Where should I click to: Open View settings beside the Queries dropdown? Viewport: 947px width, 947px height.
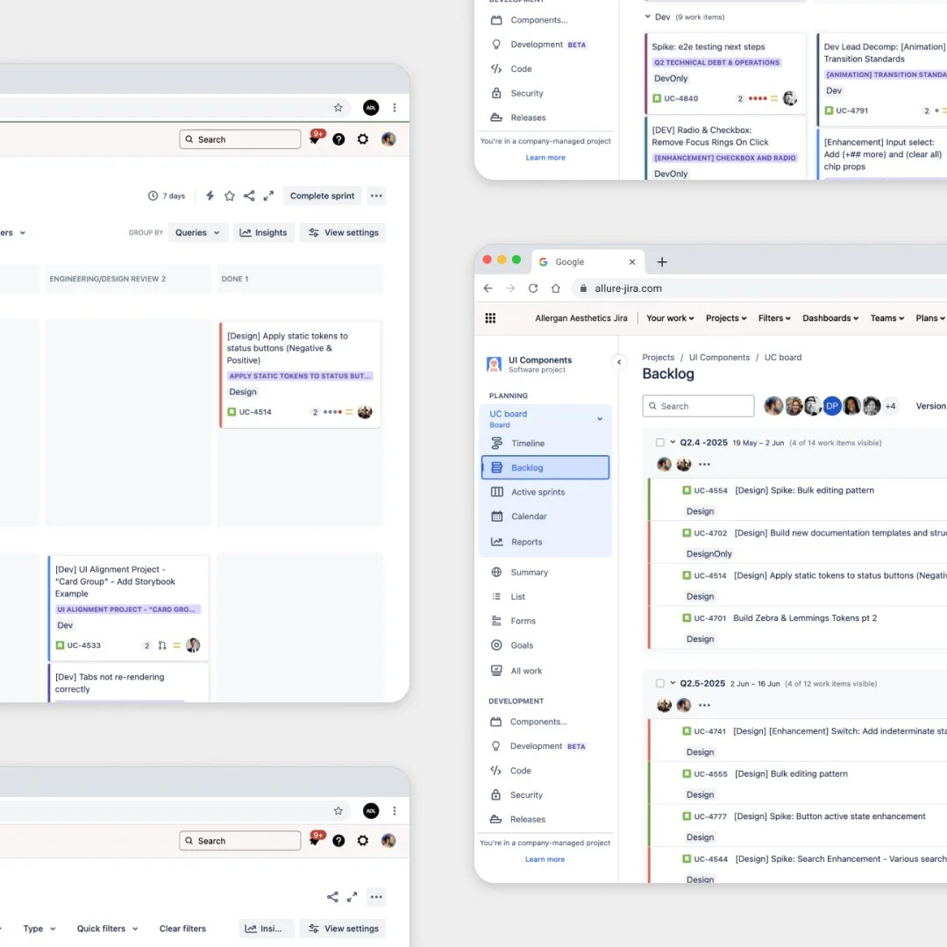[x=343, y=232]
